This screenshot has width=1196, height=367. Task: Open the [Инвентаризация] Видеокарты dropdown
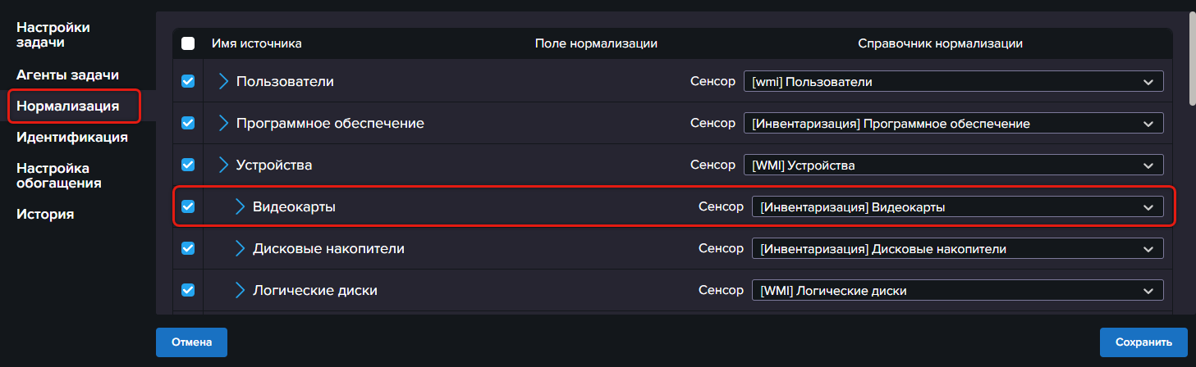tap(957, 207)
